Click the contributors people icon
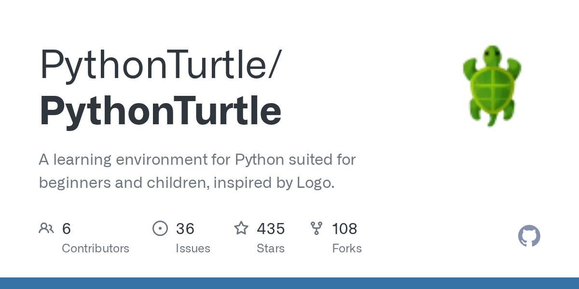The height and width of the screenshot is (289, 579). 46,228
